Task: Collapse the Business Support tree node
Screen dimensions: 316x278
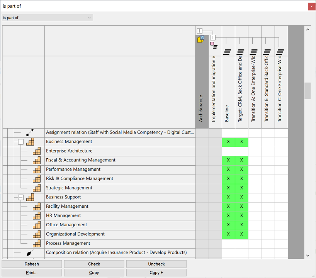Action: pyautogui.click(x=21, y=197)
